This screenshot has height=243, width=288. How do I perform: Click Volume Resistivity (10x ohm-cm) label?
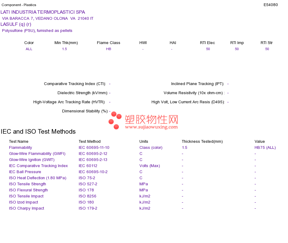point(194,93)
